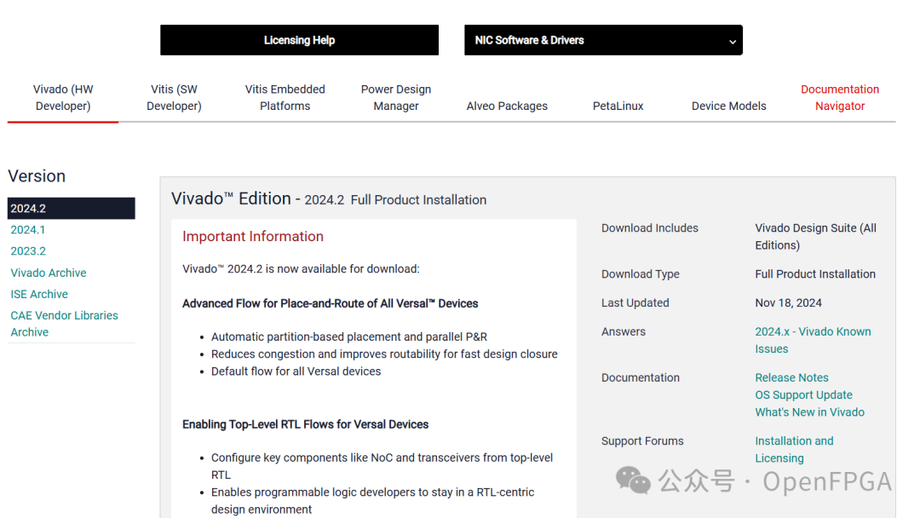The width and height of the screenshot is (920, 518).
Task: Open the CAE Vendor Libraries Archive link
Action: click(64, 323)
